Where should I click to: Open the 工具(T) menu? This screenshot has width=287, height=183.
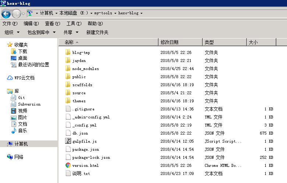pyautogui.click(x=74, y=23)
